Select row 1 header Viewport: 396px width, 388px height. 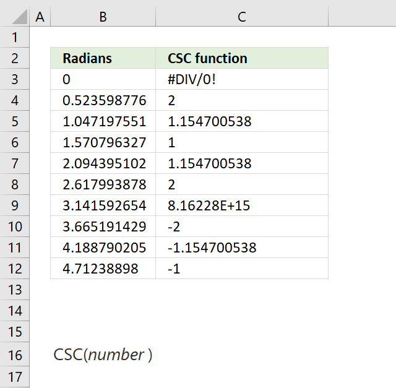click(x=15, y=37)
